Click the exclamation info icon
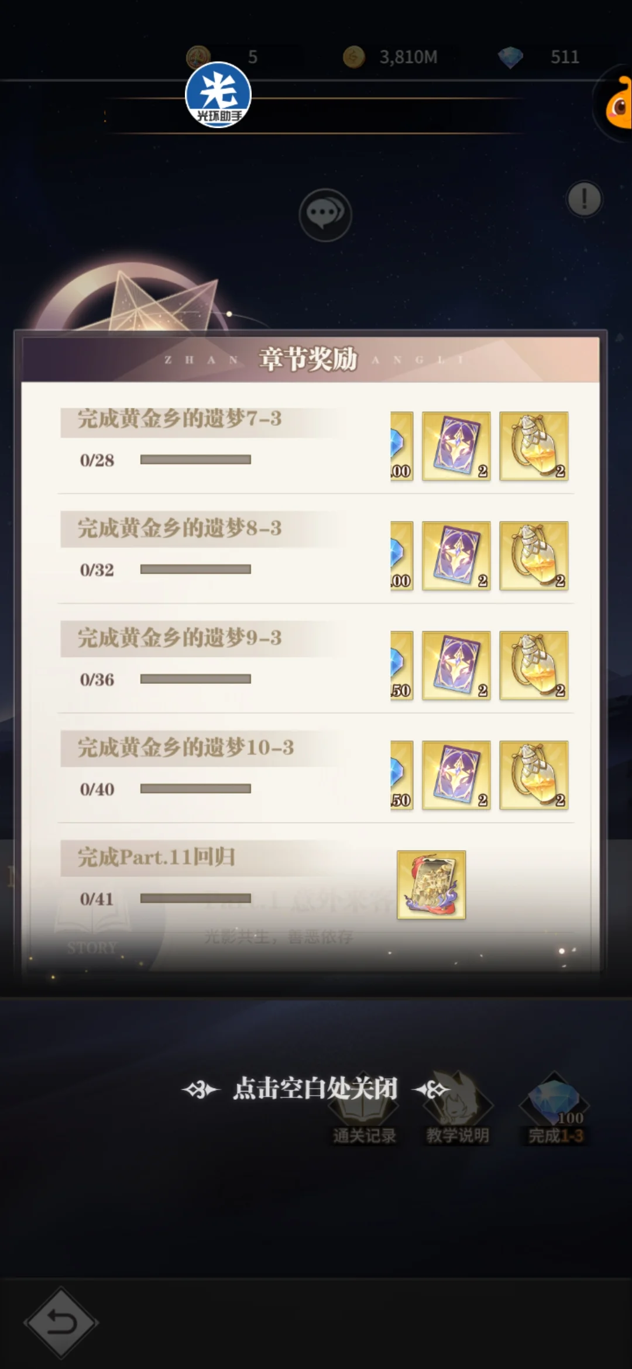Screen dimensions: 632x1369 click(x=584, y=199)
